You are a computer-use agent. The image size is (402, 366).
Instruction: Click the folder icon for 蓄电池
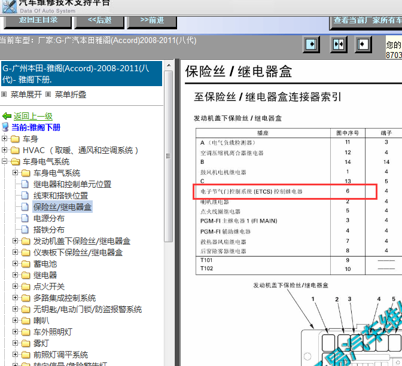[x=26, y=264]
